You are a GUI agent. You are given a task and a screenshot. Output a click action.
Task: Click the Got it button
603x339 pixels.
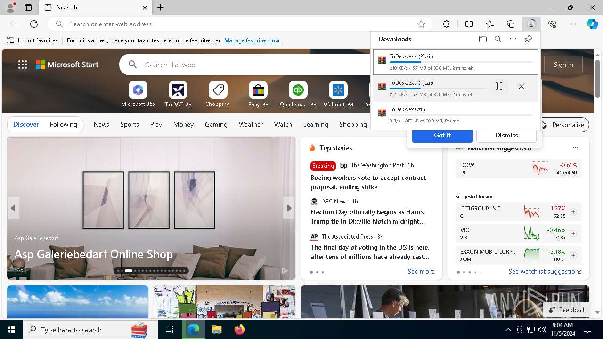coord(442,135)
